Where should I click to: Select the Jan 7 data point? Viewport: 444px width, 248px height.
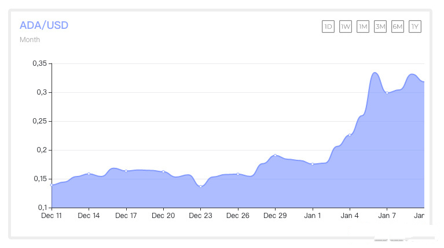[x=387, y=93]
